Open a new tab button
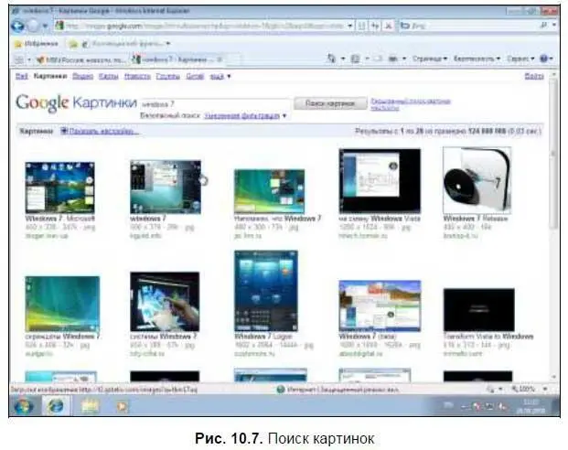568x450 pixels. coord(233,59)
